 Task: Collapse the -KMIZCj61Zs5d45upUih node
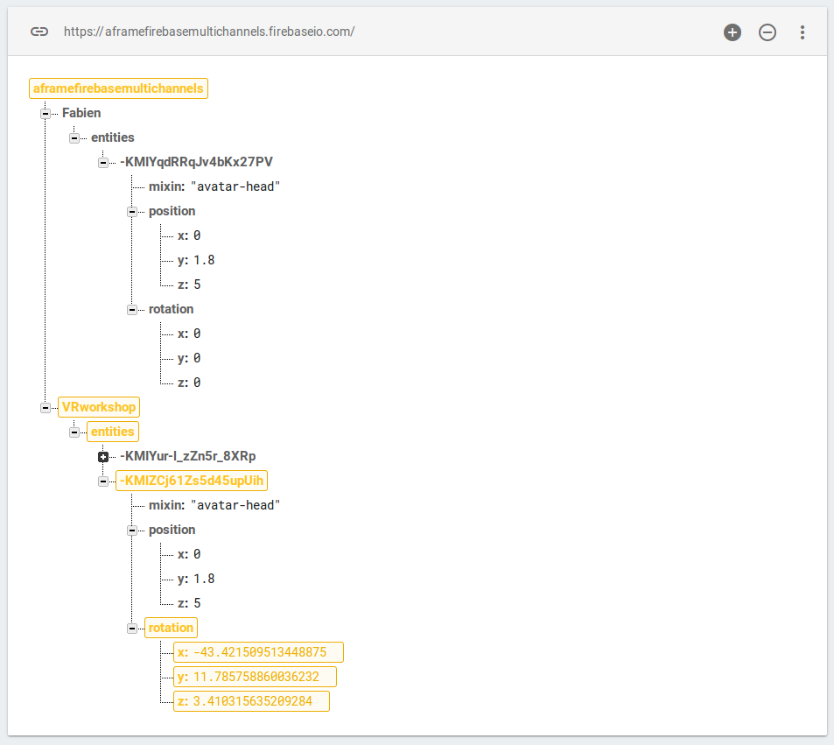pyautogui.click(x=103, y=481)
